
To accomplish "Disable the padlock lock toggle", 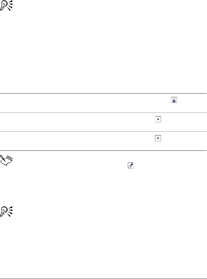I will [x=173, y=100].
